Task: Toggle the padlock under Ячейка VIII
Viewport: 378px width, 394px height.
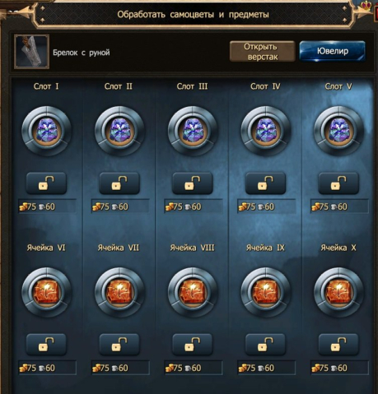Action: tap(193, 345)
